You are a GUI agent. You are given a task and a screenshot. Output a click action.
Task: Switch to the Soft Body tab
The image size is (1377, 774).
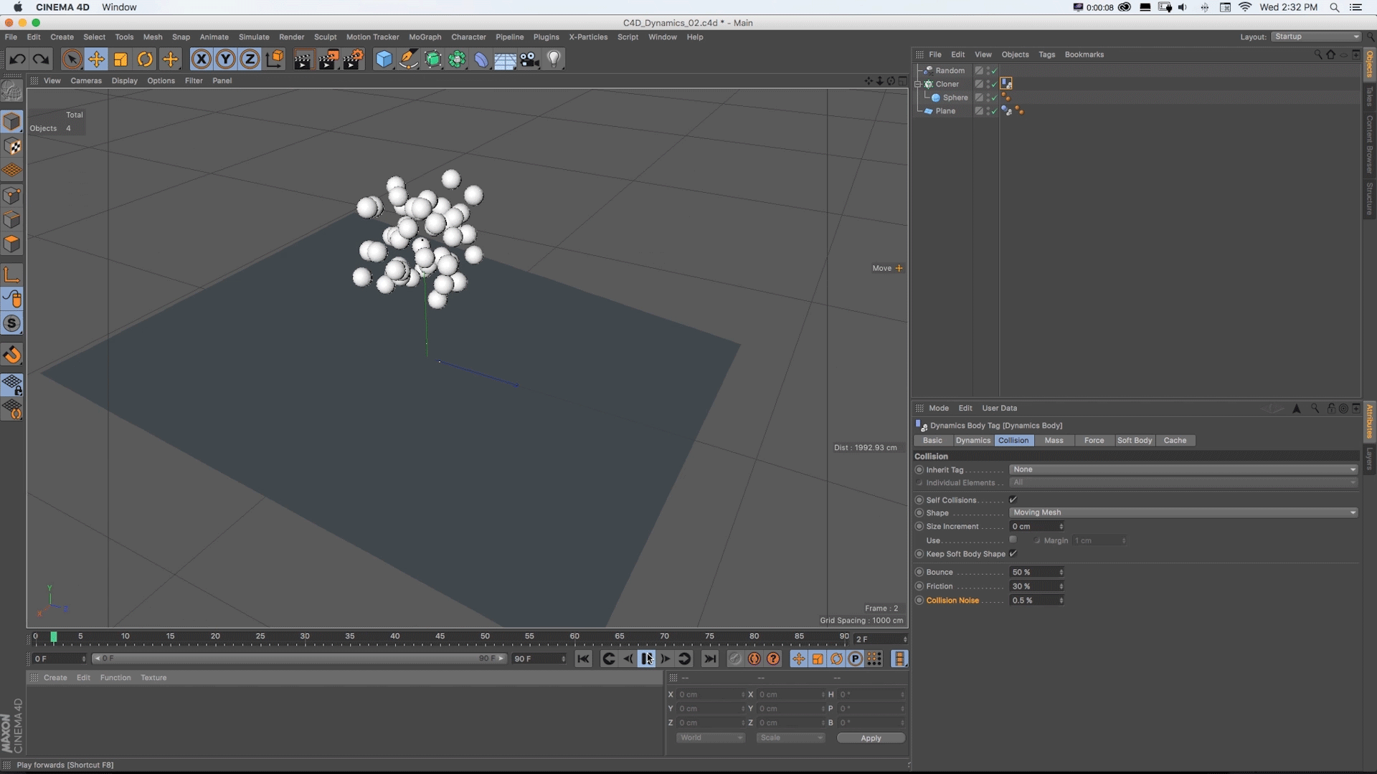1134,440
